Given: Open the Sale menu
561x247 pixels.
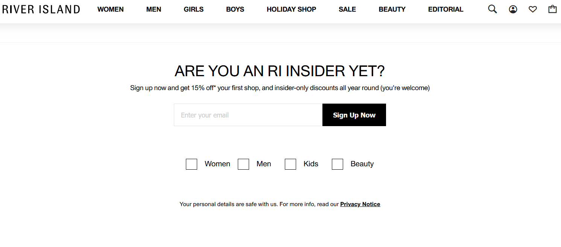Looking at the screenshot, I should 347,9.
